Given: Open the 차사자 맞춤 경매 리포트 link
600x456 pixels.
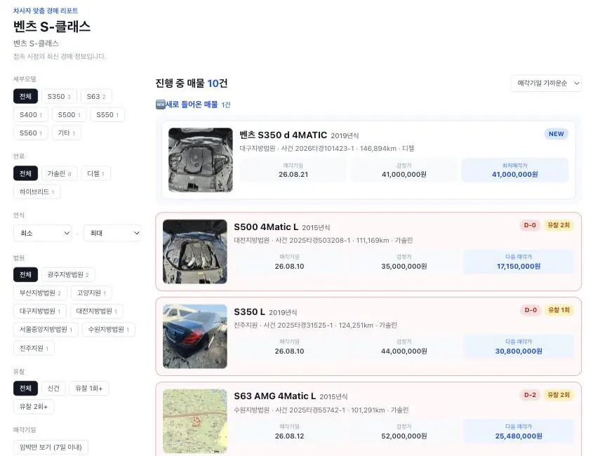Looking at the screenshot, I should tap(46, 11).
